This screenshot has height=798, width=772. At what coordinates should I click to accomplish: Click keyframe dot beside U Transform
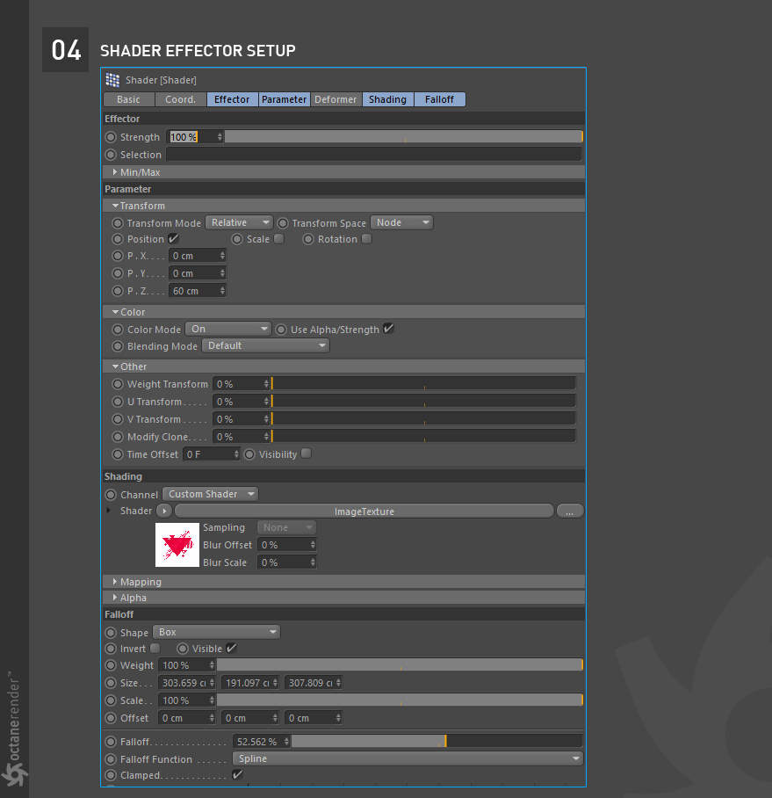(x=118, y=402)
